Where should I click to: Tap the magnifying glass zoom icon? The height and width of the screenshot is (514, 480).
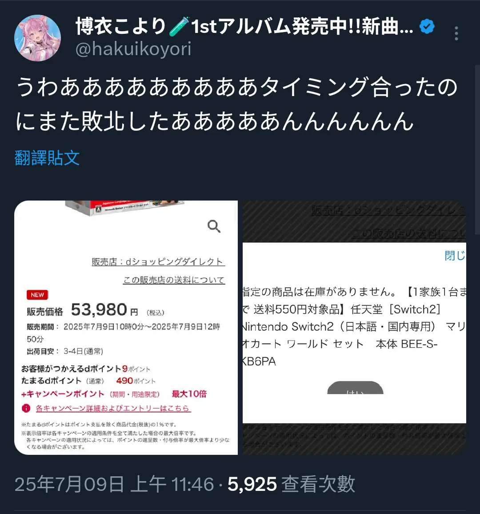214,226
